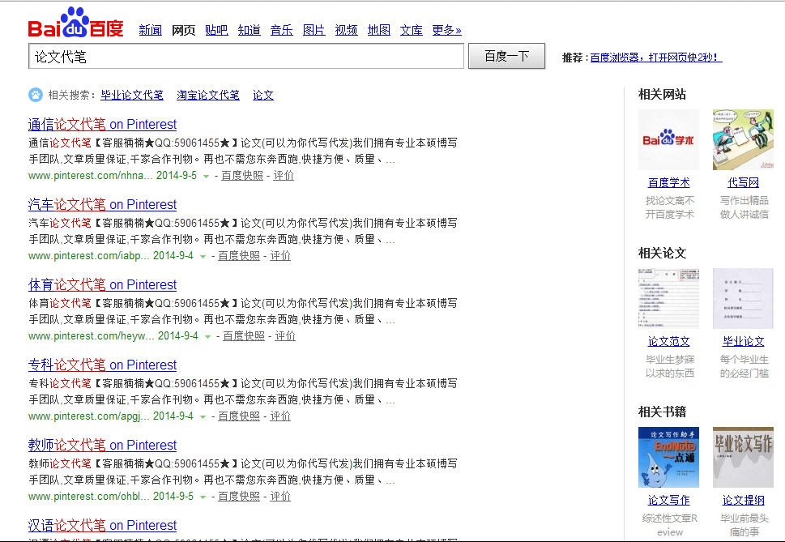Open result 汉语论文代笔 on Pinterest
The image size is (785, 542).
pyautogui.click(x=102, y=525)
